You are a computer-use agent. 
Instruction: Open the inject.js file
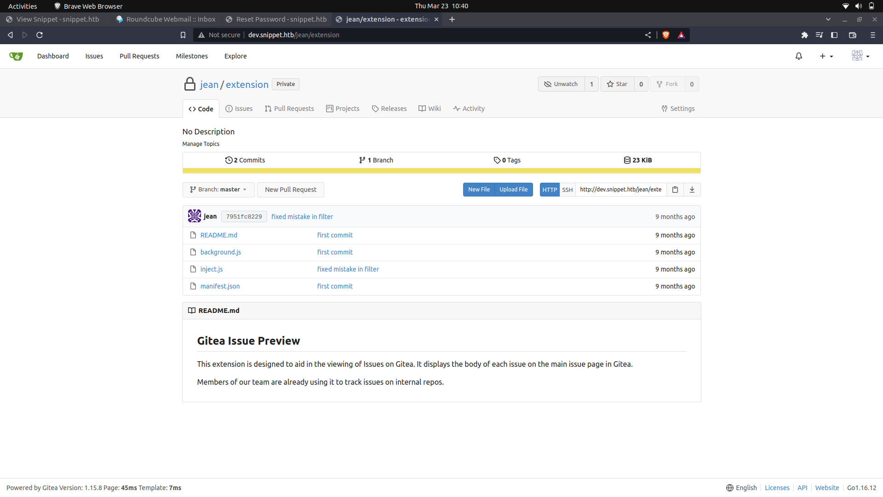tap(211, 269)
